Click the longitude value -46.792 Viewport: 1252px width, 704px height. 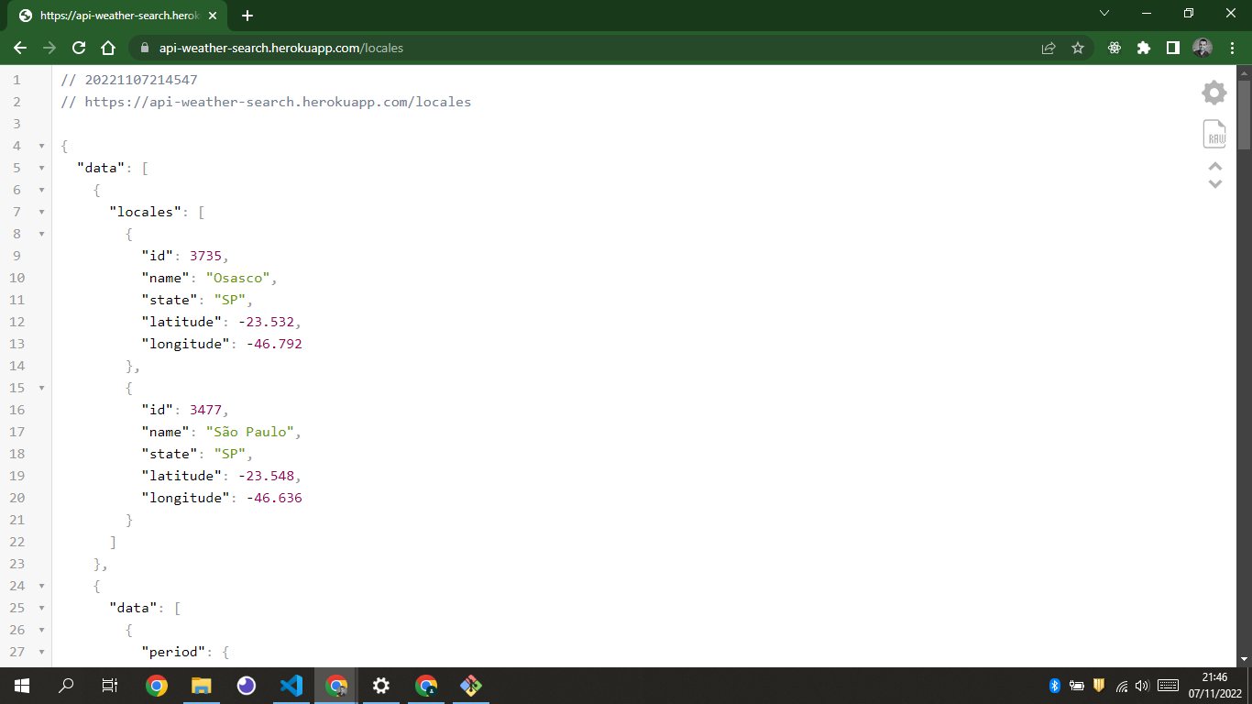point(274,344)
